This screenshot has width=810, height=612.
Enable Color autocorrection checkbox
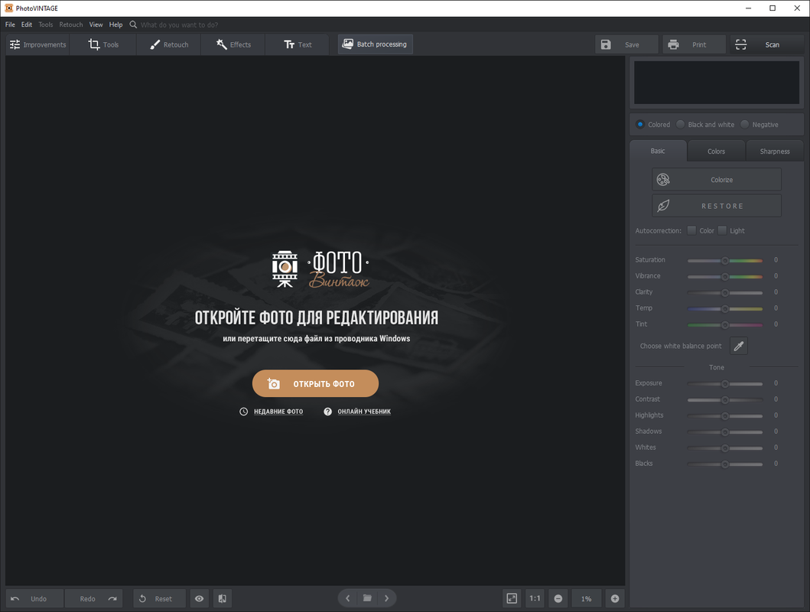[x=691, y=230]
